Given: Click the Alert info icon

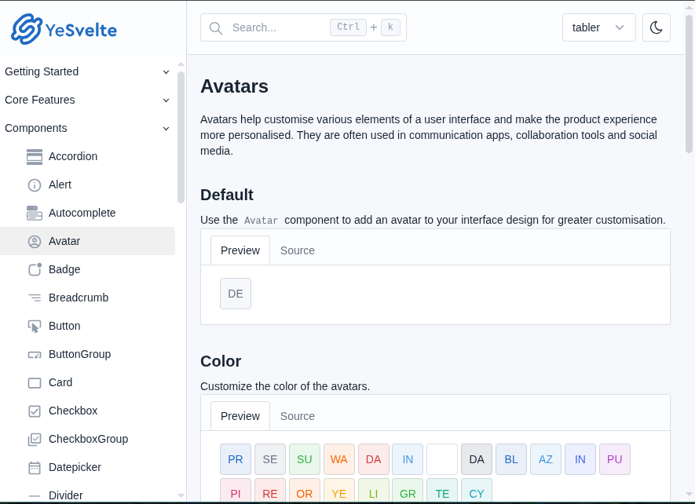Looking at the screenshot, I should point(35,184).
